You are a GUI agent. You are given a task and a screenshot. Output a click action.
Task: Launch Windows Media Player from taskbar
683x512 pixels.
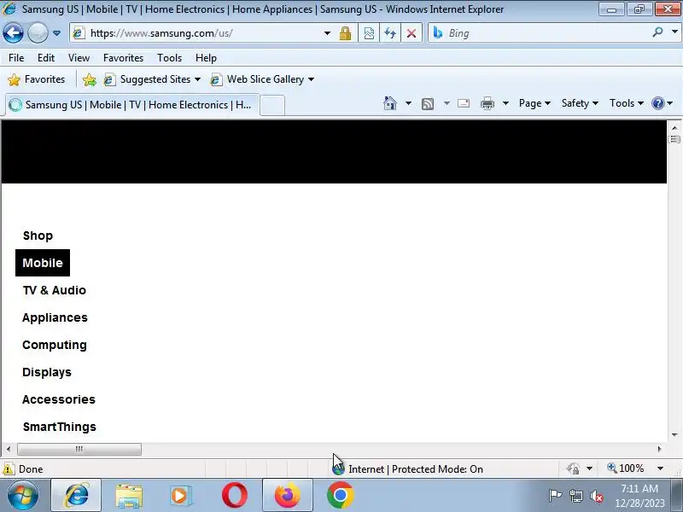(x=181, y=496)
